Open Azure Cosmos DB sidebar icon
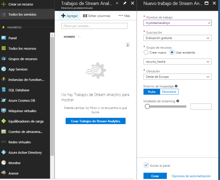This screenshot has height=180, width=220. [x=4, y=101]
